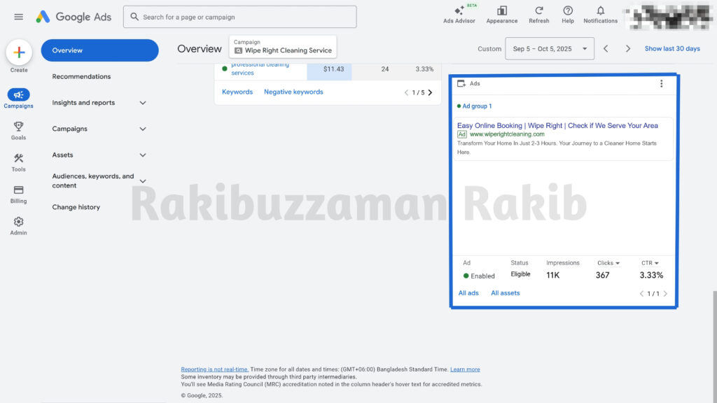Select Overview in the navigation
This screenshot has width=717, height=403.
click(99, 50)
